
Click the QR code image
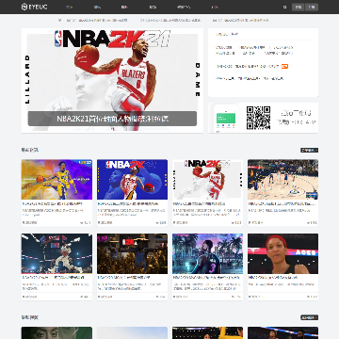258,118
